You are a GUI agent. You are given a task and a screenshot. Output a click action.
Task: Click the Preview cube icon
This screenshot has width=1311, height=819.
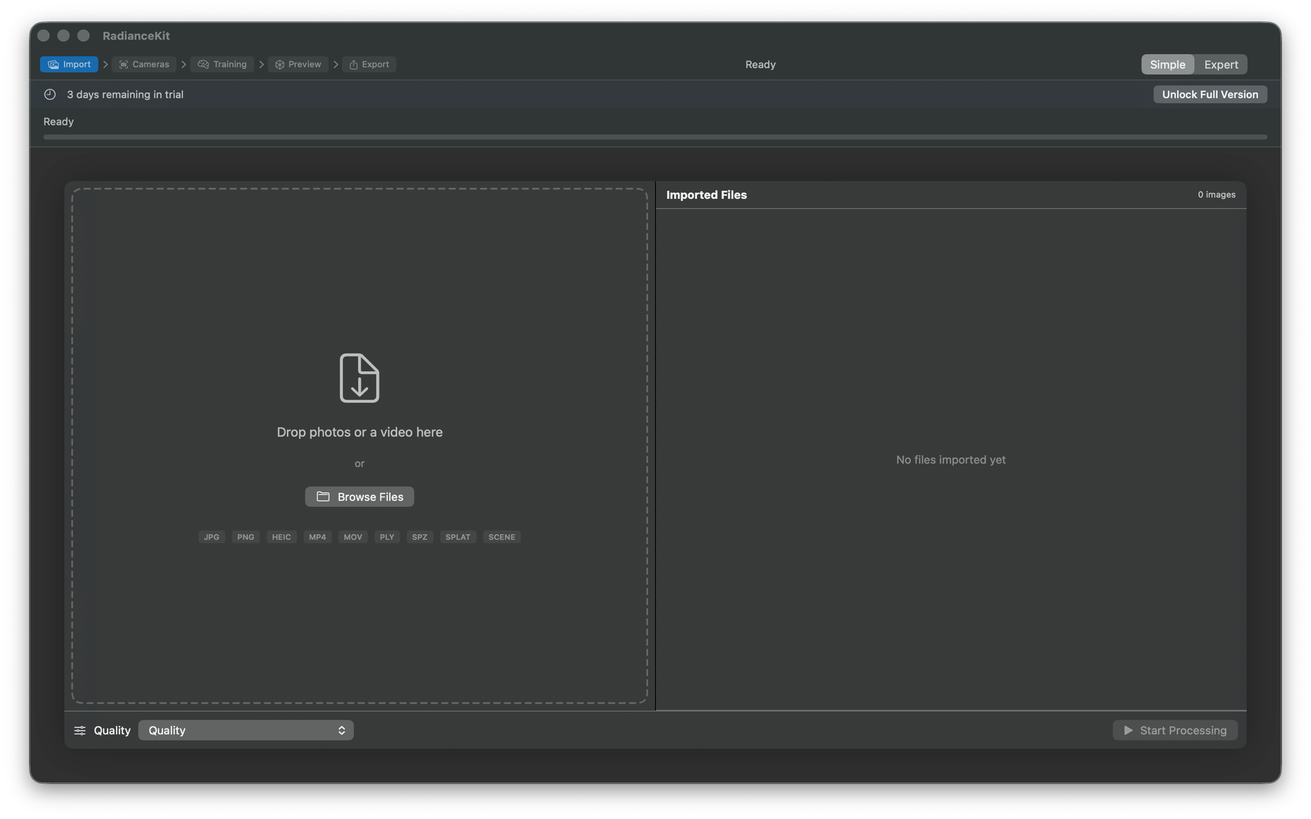(x=279, y=65)
